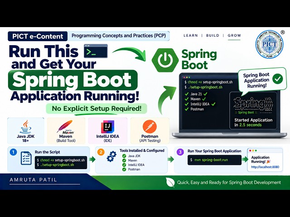
Task: Click the "Postman (API Testing)" card label
Action: 150,138
